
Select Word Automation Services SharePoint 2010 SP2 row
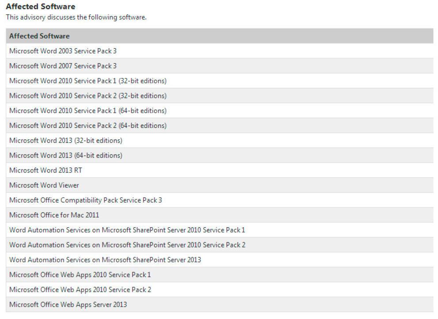127,245
